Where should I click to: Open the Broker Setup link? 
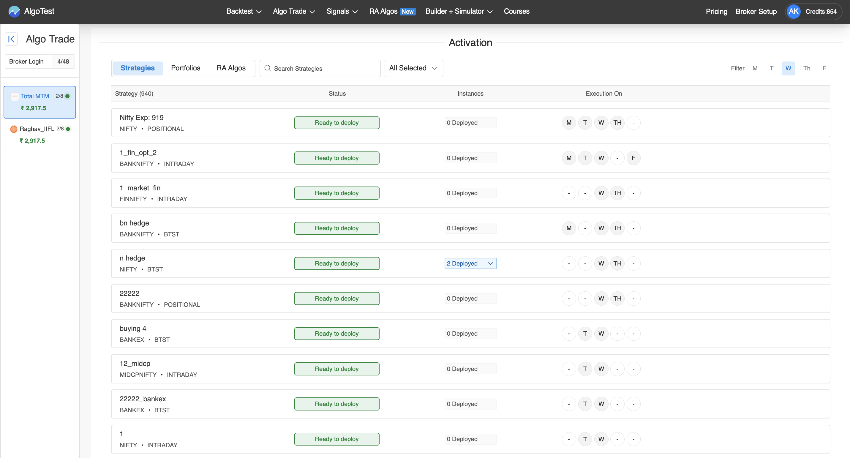(756, 11)
